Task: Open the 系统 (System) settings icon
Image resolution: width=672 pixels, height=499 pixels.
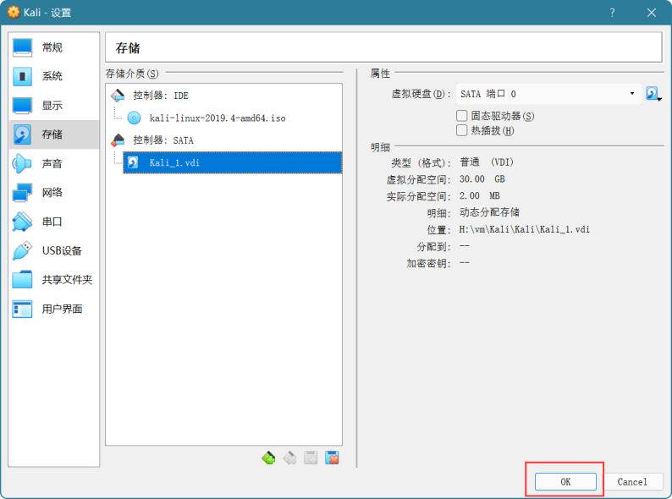Action: pyautogui.click(x=22, y=76)
